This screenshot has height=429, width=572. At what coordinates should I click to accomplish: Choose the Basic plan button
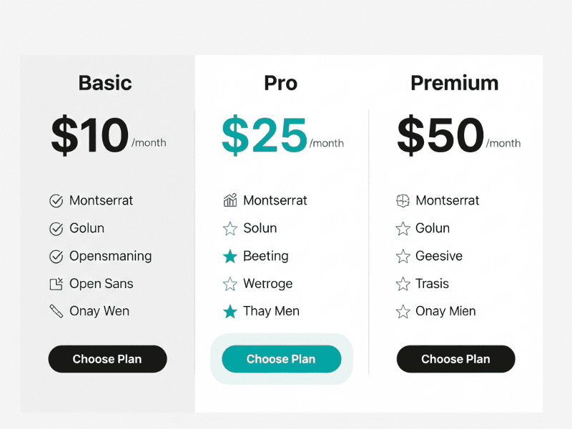click(108, 359)
